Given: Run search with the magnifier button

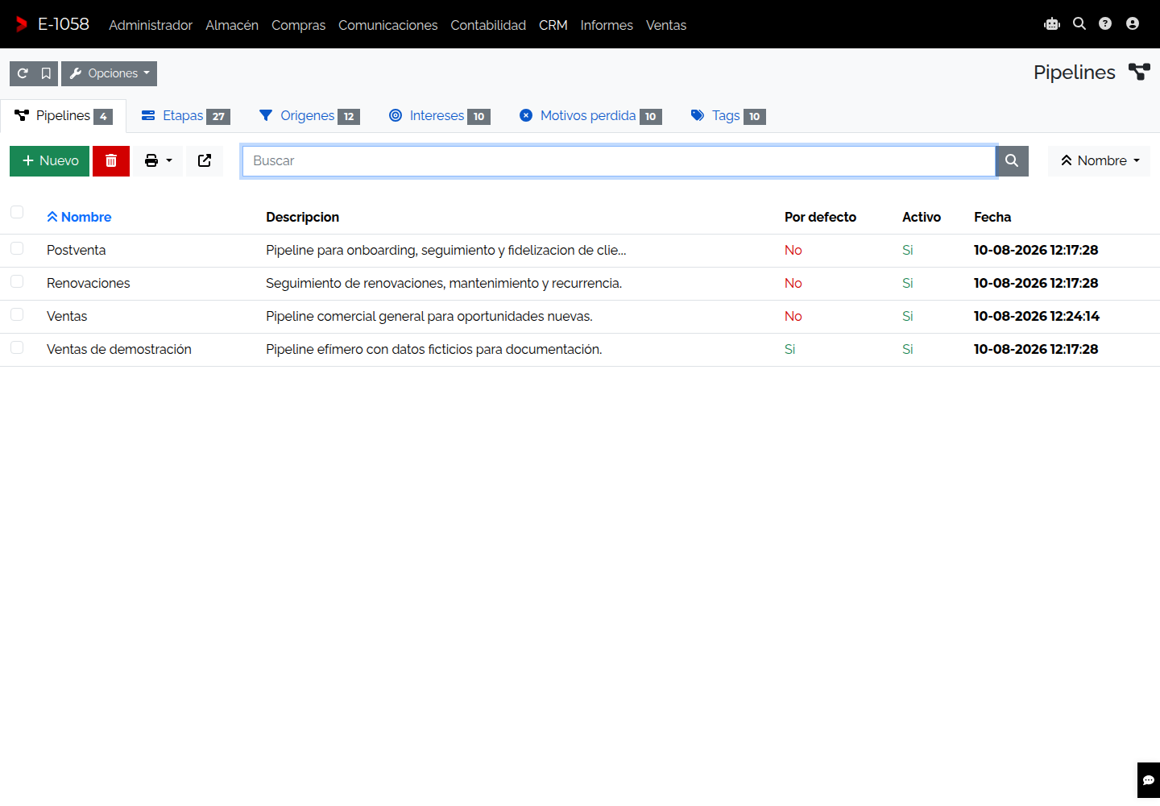Looking at the screenshot, I should (1012, 160).
